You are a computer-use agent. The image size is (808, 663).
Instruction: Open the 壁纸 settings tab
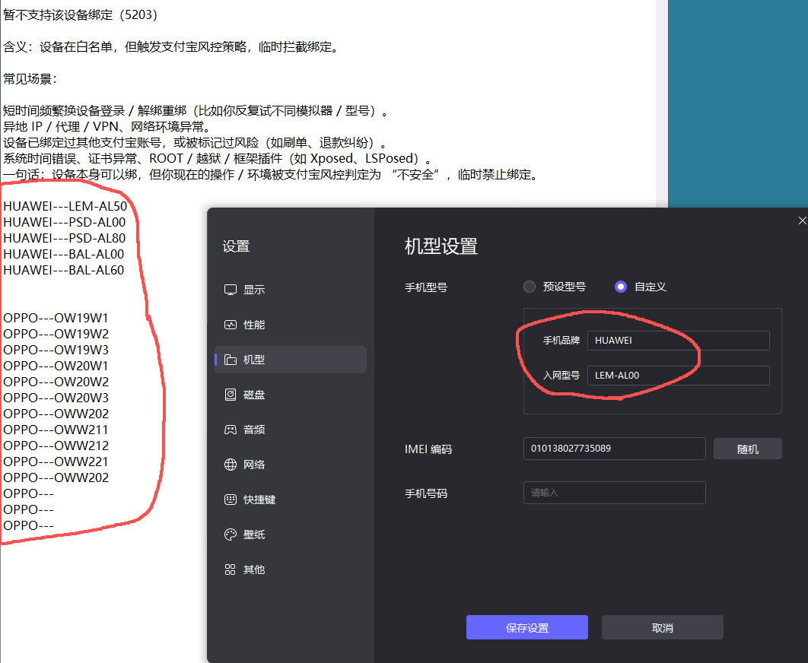click(291, 535)
